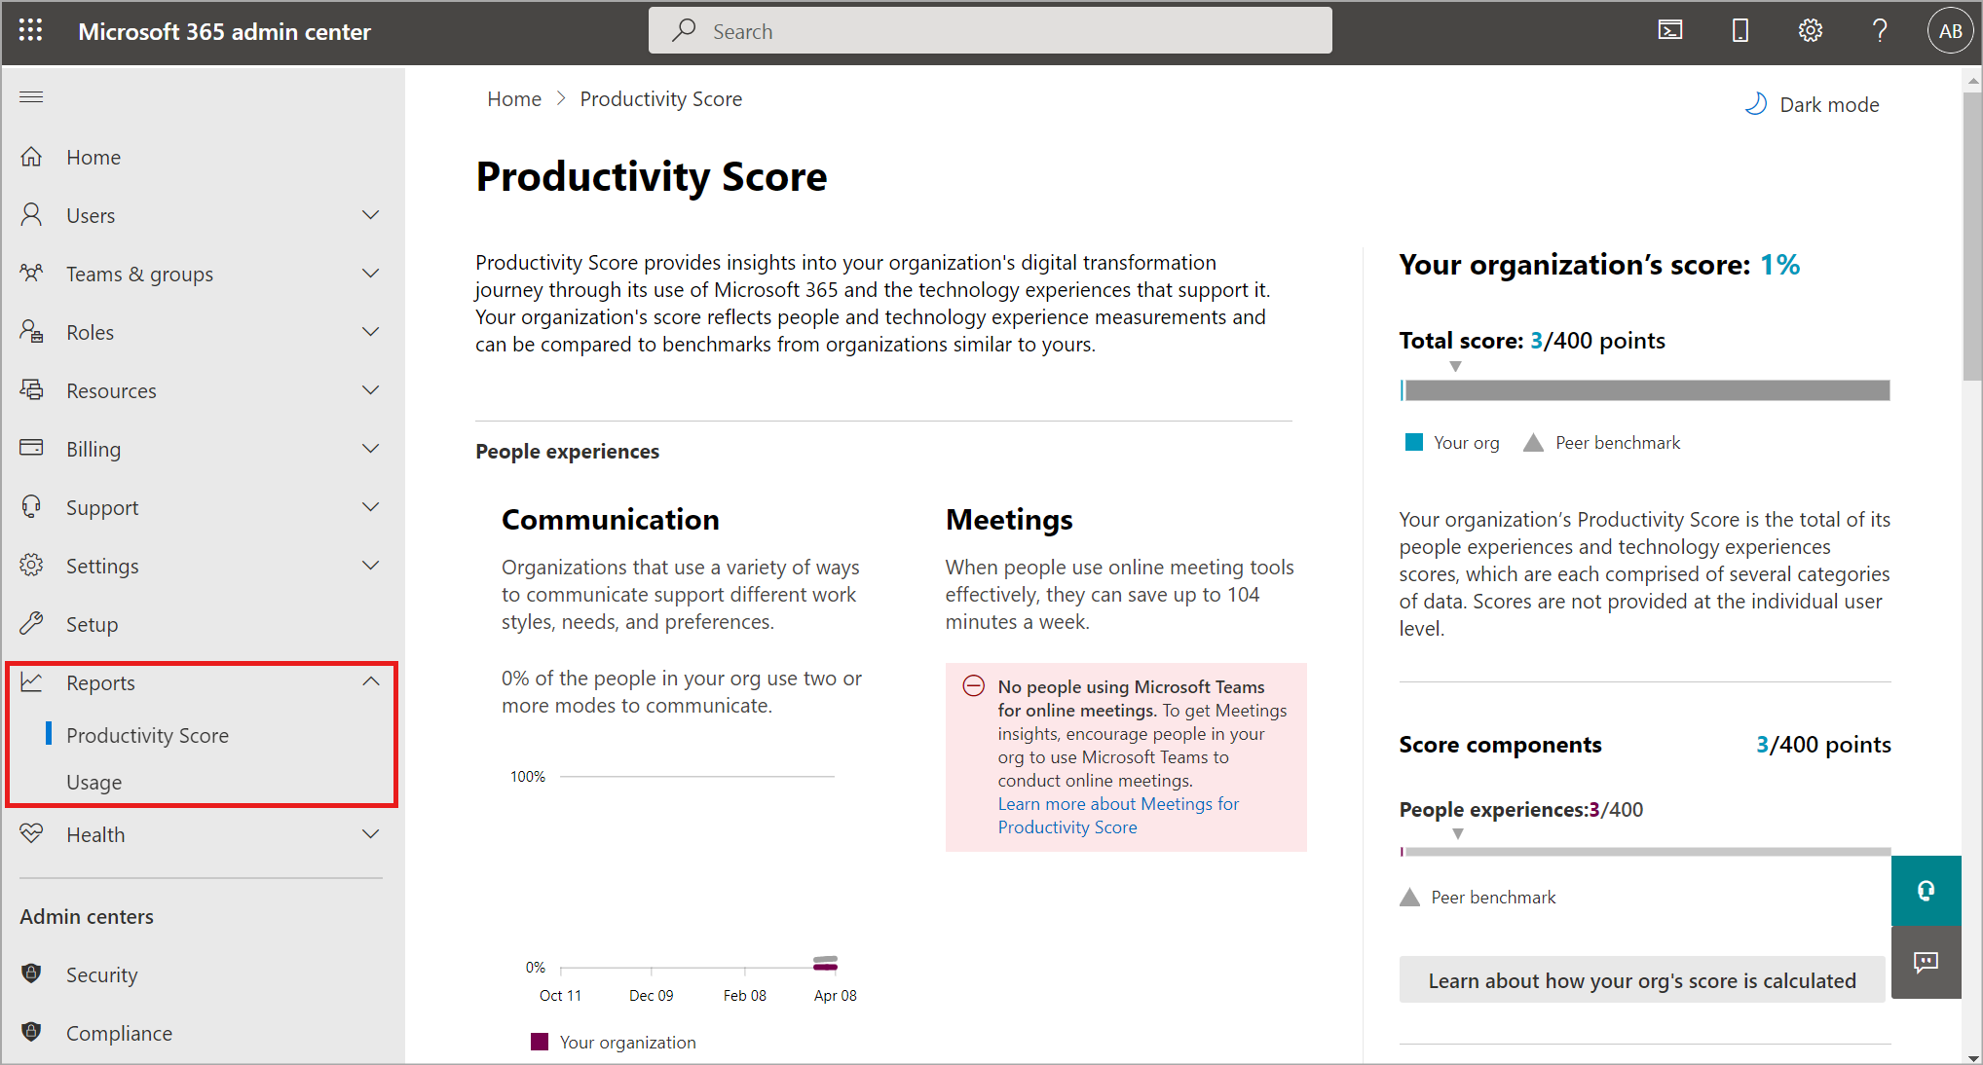This screenshot has width=1983, height=1065.
Task: Click into the Search field
Action: [991, 31]
